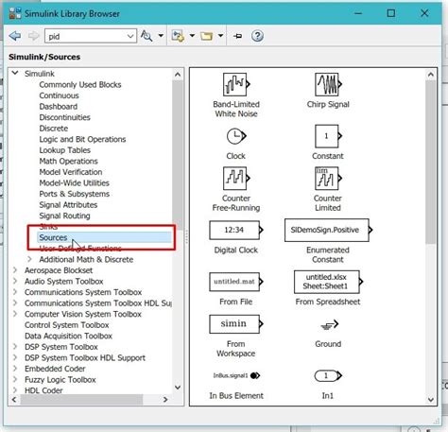
Task: Click the pid search input field
Action: (x=86, y=36)
